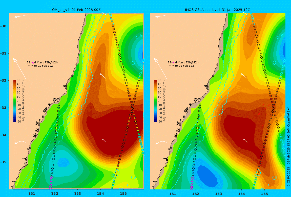
Task: Click longitude label 152 under the IMOS GSLA map
Action: click(x=196, y=194)
